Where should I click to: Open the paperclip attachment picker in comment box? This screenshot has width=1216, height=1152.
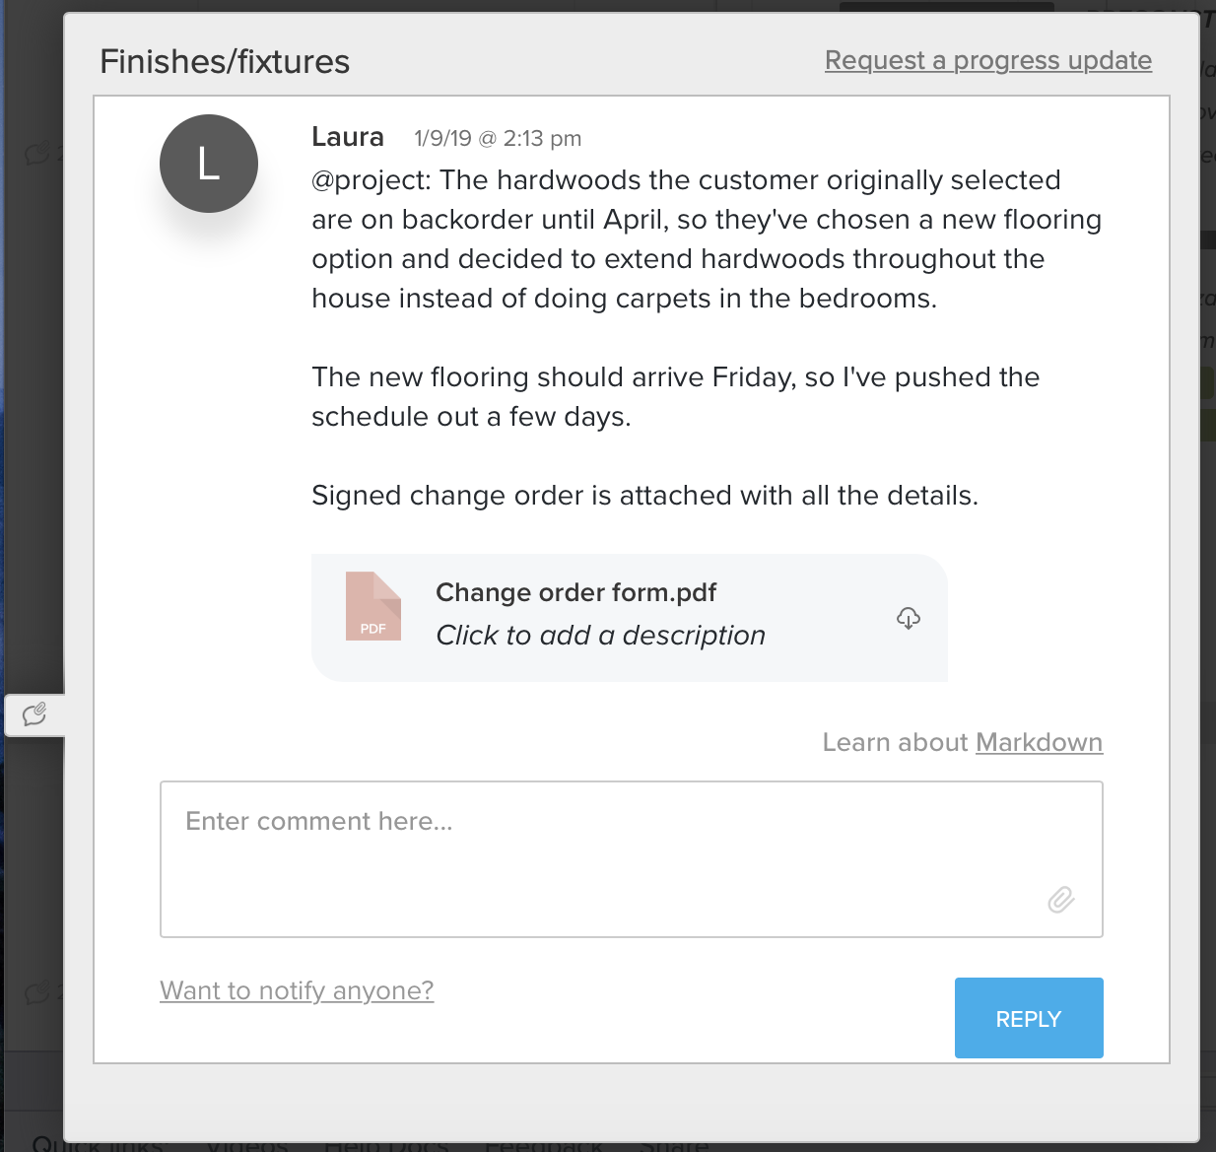click(1060, 900)
